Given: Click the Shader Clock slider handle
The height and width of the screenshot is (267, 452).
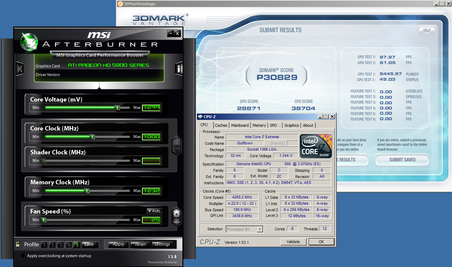Looking at the screenshot, I should tap(44, 161).
